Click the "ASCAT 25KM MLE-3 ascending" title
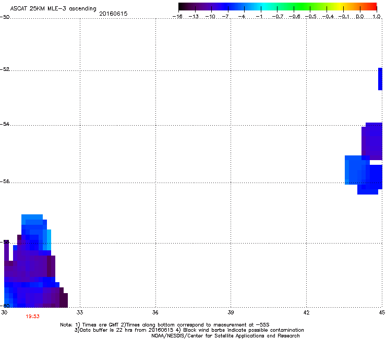The image size is (386, 339). [x=53, y=9]
